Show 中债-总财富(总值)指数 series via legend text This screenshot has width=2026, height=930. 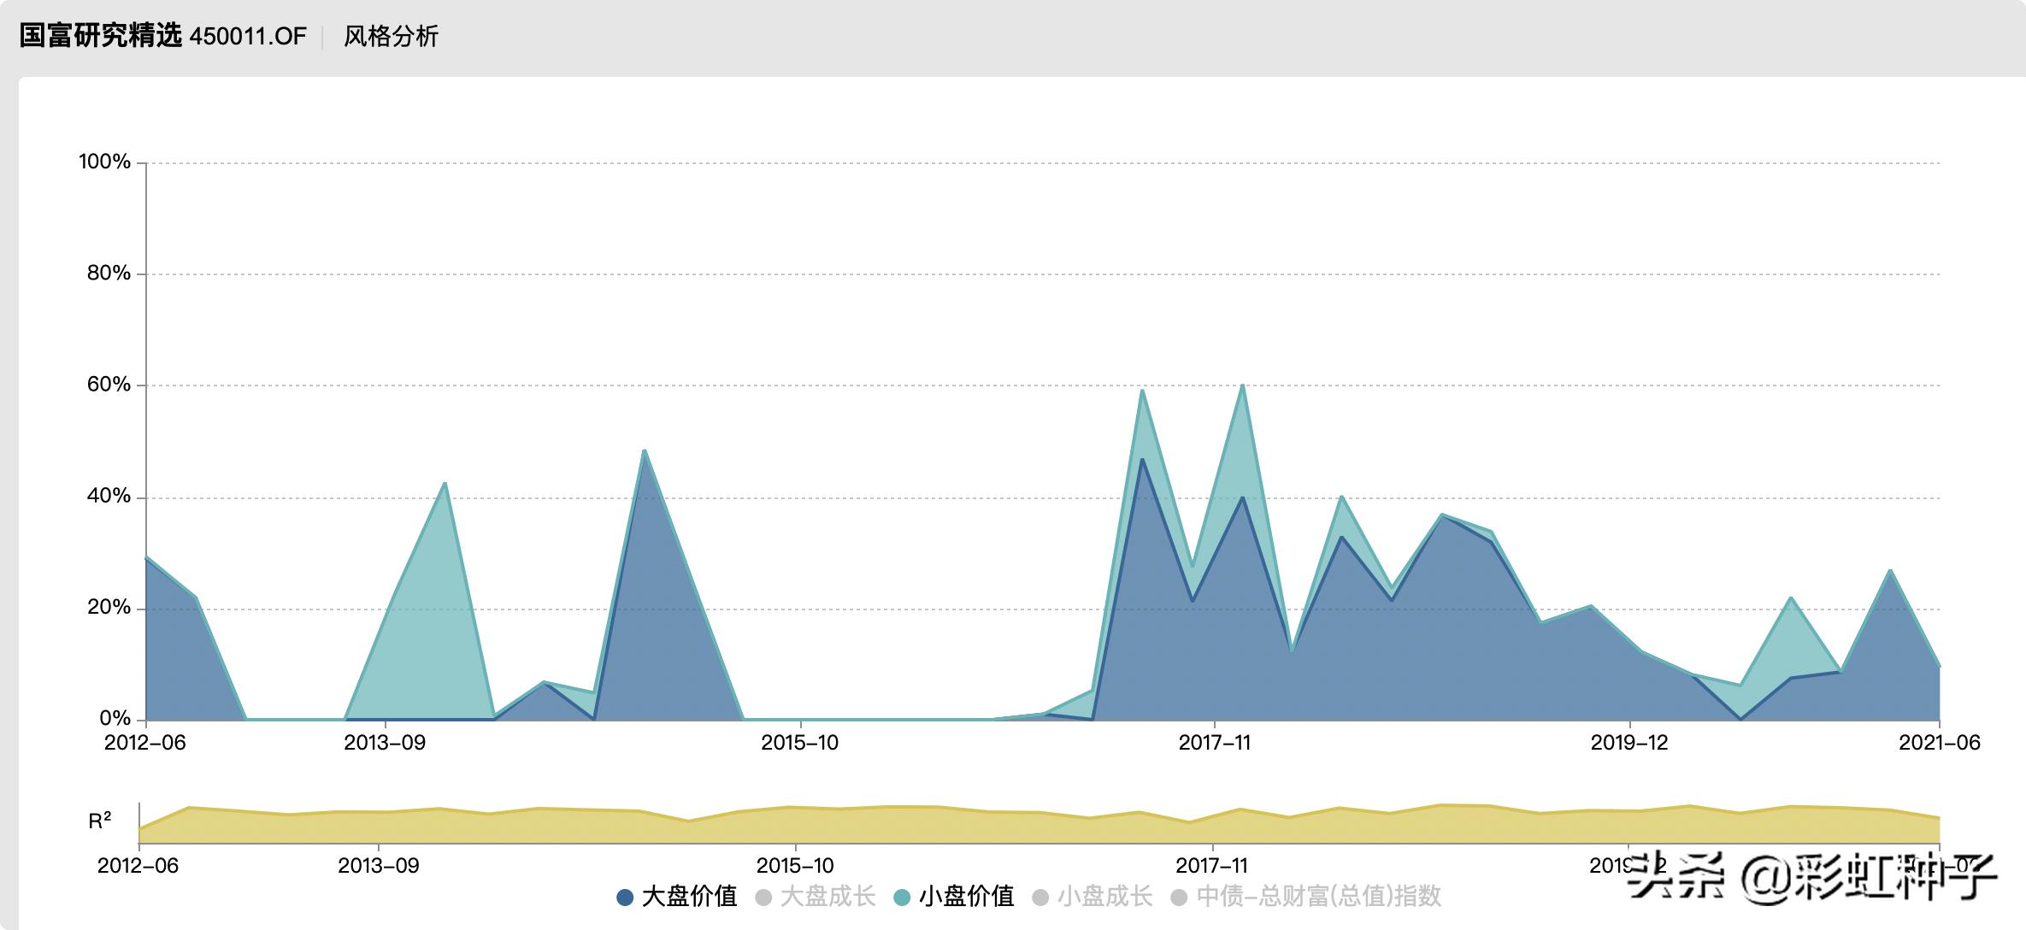pyautogui.click(x=1319, y=897)
